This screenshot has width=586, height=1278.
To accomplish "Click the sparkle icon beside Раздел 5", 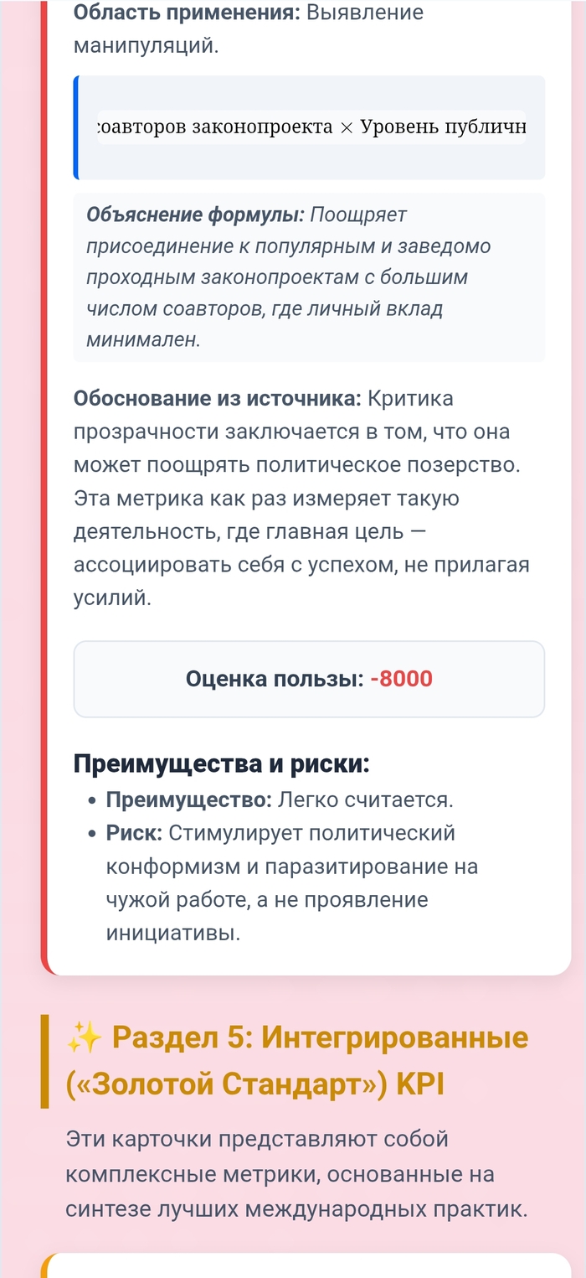I will click(x=85, y=1038).
